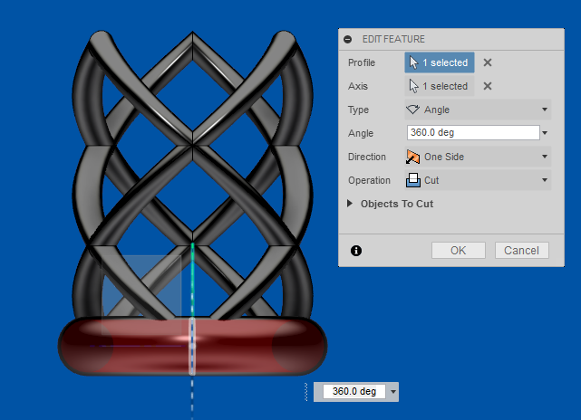Clear the Axis selection with the X
Image resolution: width=581 pixels, height=420 pixels.
(x=488, y=86)
